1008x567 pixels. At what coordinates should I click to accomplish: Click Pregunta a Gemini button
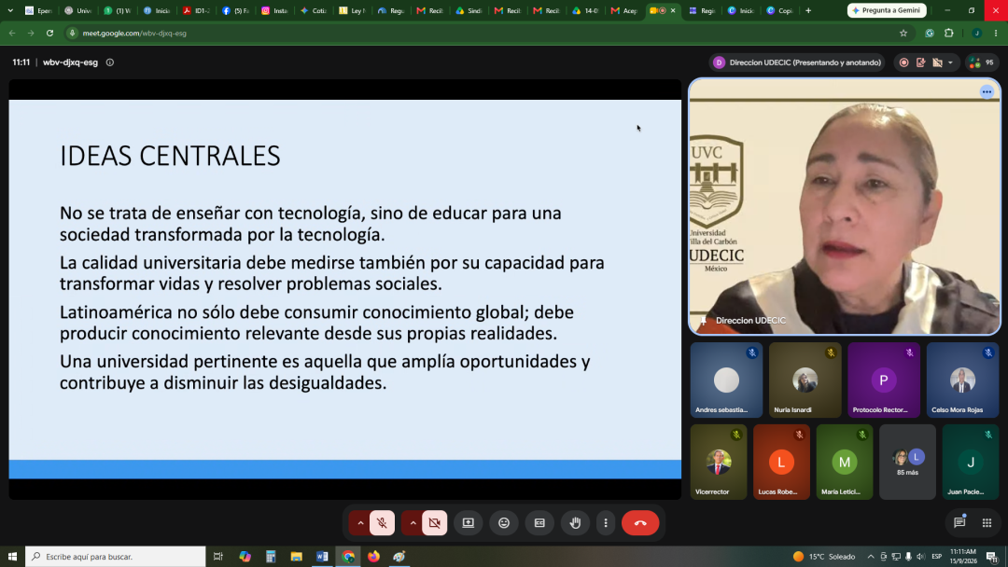[887, 10]
